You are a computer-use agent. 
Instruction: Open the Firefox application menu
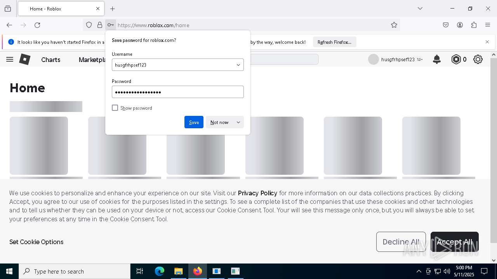click(x=488, y=25)
